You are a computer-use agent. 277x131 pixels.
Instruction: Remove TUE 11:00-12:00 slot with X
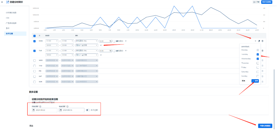tap(126, 51)
